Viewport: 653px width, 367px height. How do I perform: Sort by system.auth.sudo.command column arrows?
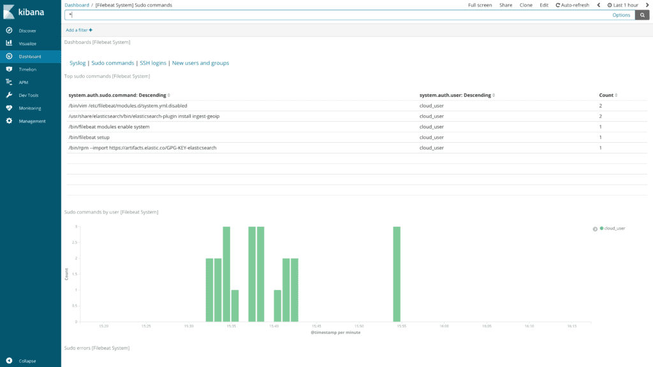click(168, 96)
